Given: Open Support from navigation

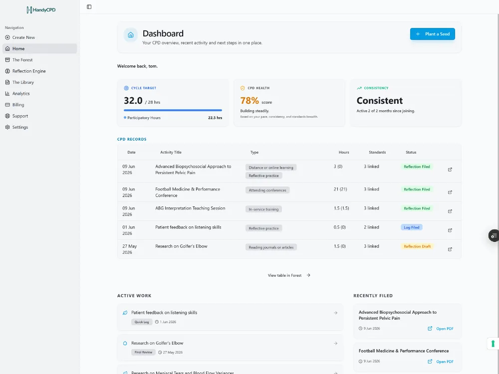Looking at the screenshot, I should [x=40, y=116].
